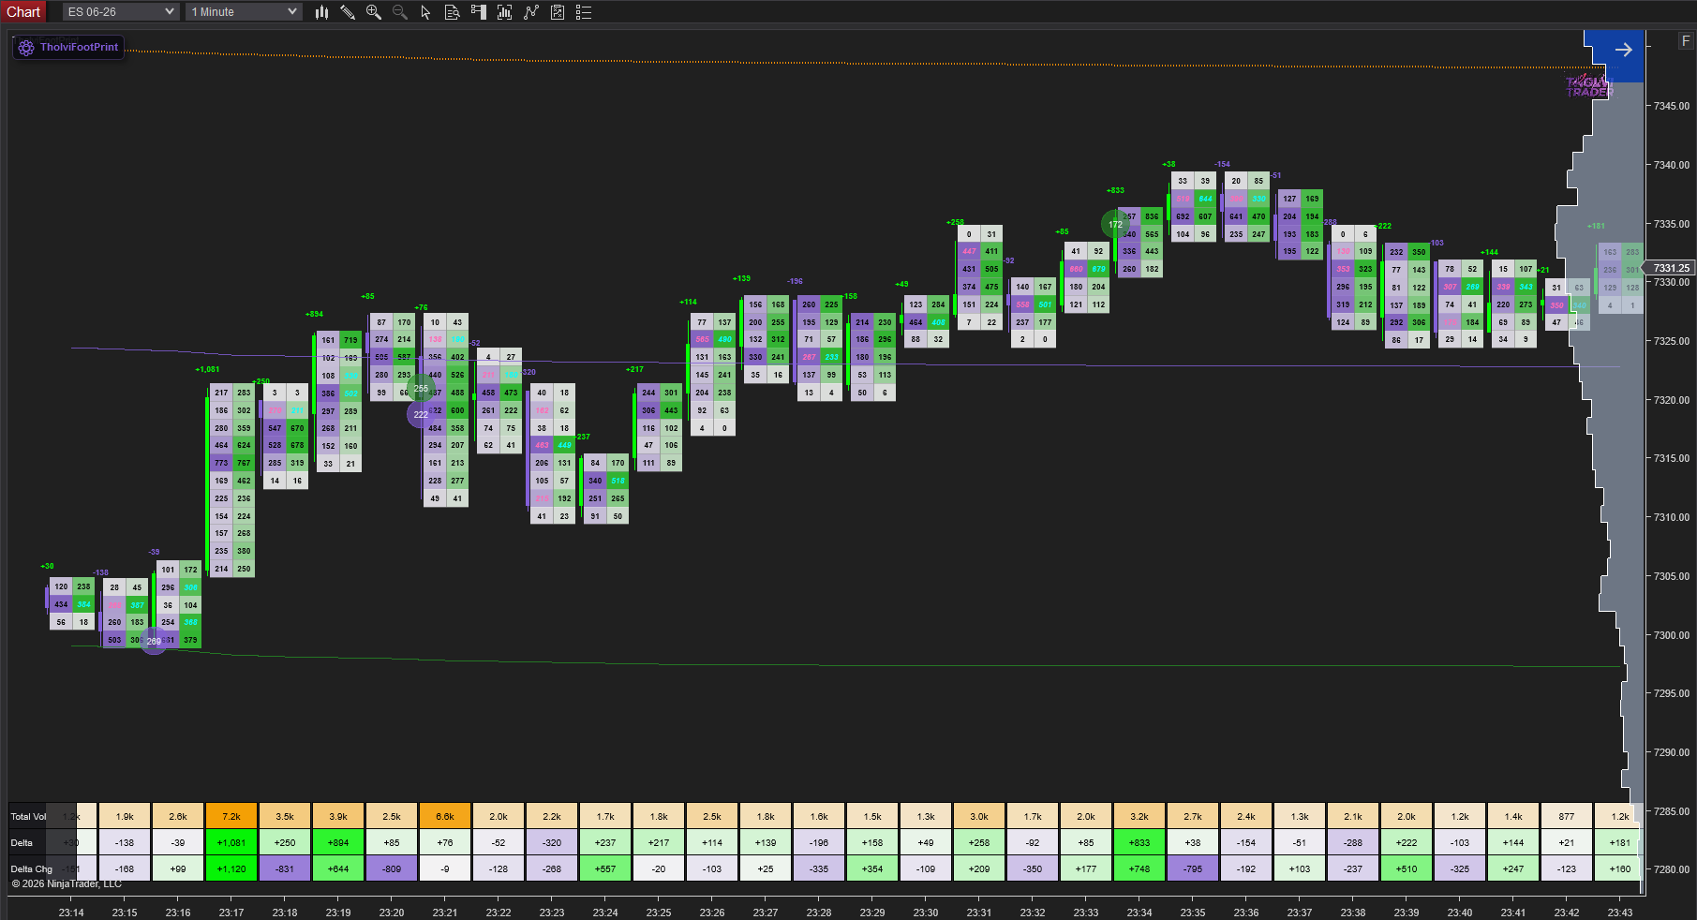Expand the ES 06-26 instrument dropdown

point(121,12)
